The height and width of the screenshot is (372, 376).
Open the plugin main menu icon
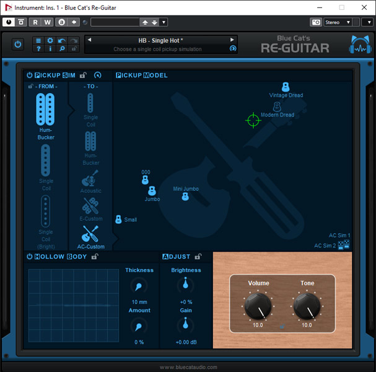tap(38, 40)
